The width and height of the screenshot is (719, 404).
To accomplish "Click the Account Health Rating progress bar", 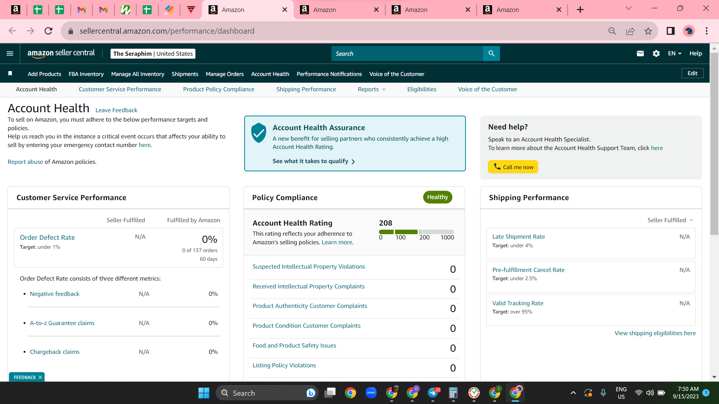I will tap(416, 232).
